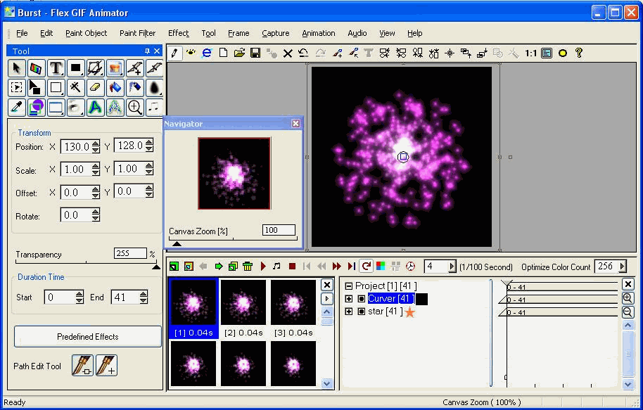Click the yellow help question mark icon
Image resolution: width=643 pixels, height=410 pixels.
578,53
